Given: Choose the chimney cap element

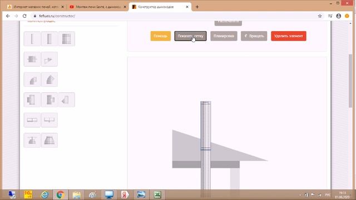Looking at the screenshot, I should pos(32,141).
